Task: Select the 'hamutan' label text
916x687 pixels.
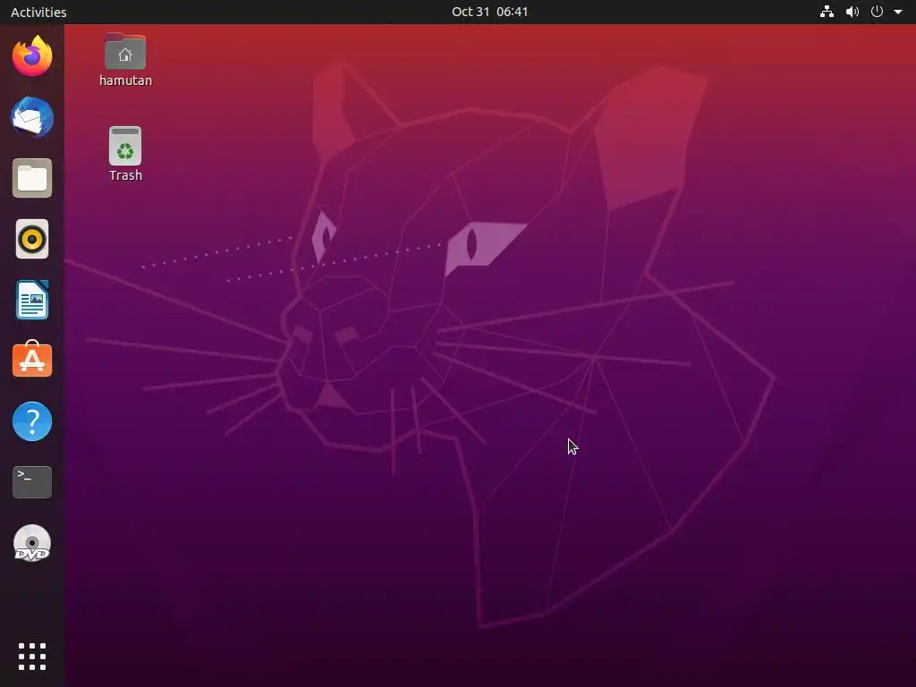Action: pos(125,81)
